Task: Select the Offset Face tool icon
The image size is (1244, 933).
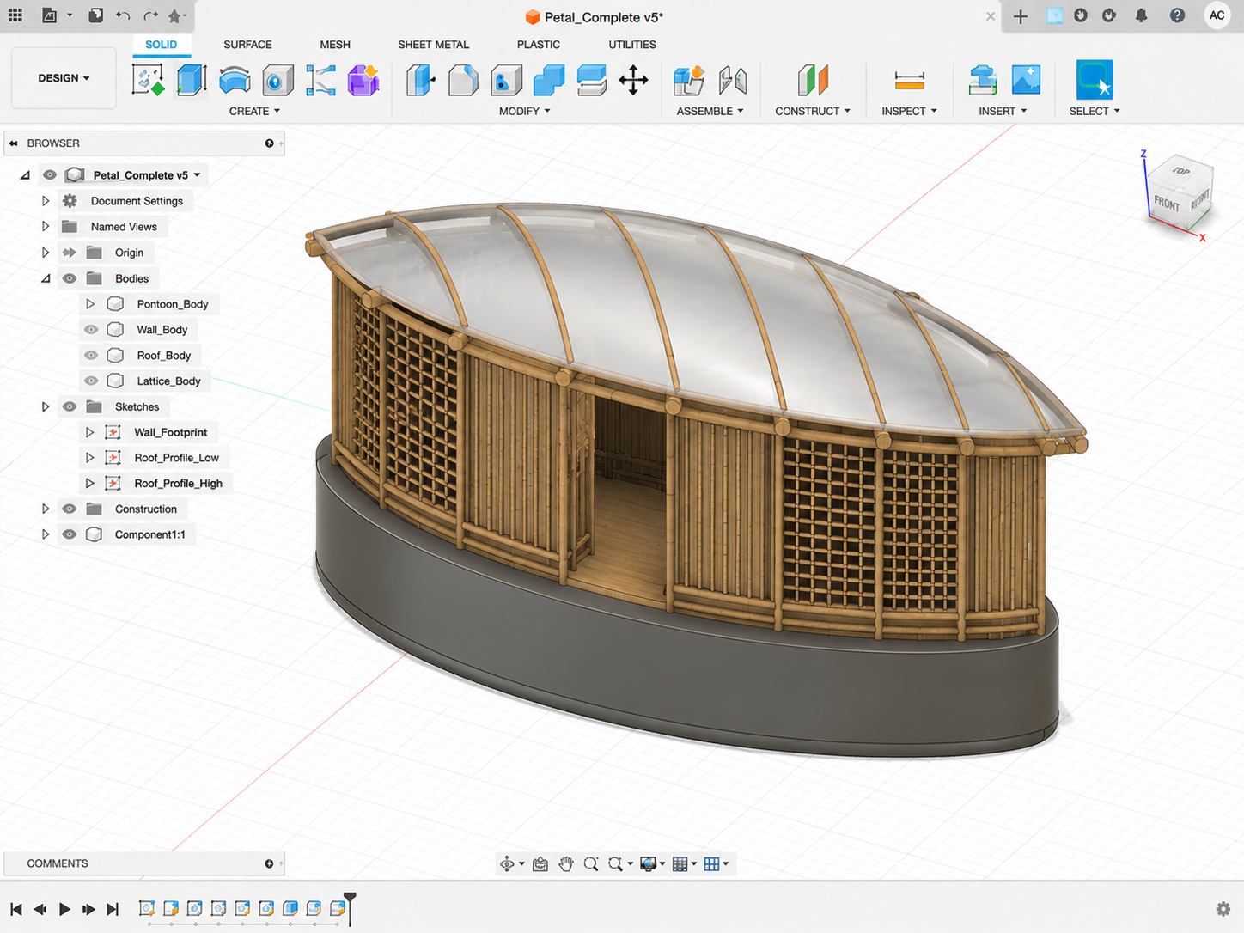Action: (592, 80)
